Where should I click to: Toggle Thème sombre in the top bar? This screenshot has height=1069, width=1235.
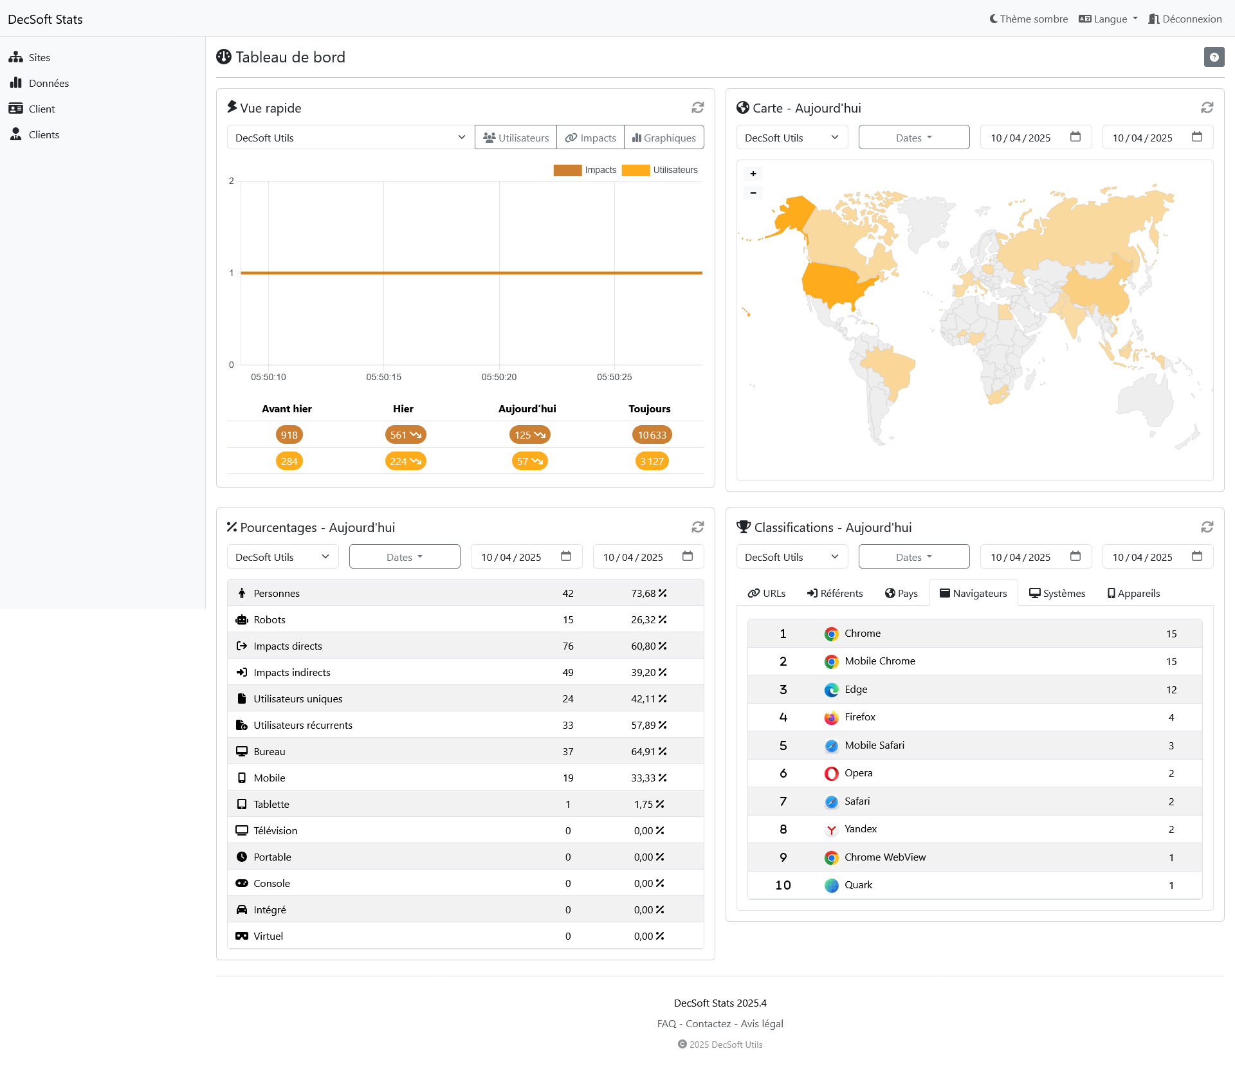point(1027,19)
